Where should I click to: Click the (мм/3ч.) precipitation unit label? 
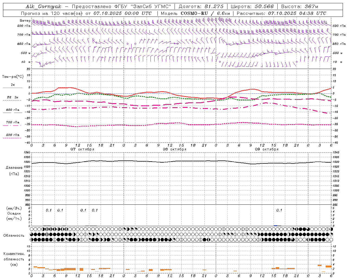(x=14, y=208)
